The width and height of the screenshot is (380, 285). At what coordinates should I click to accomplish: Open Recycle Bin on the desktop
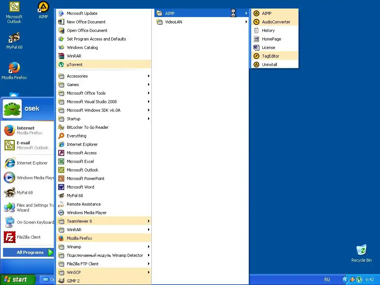pyautogui.click(x=361, y=253)
